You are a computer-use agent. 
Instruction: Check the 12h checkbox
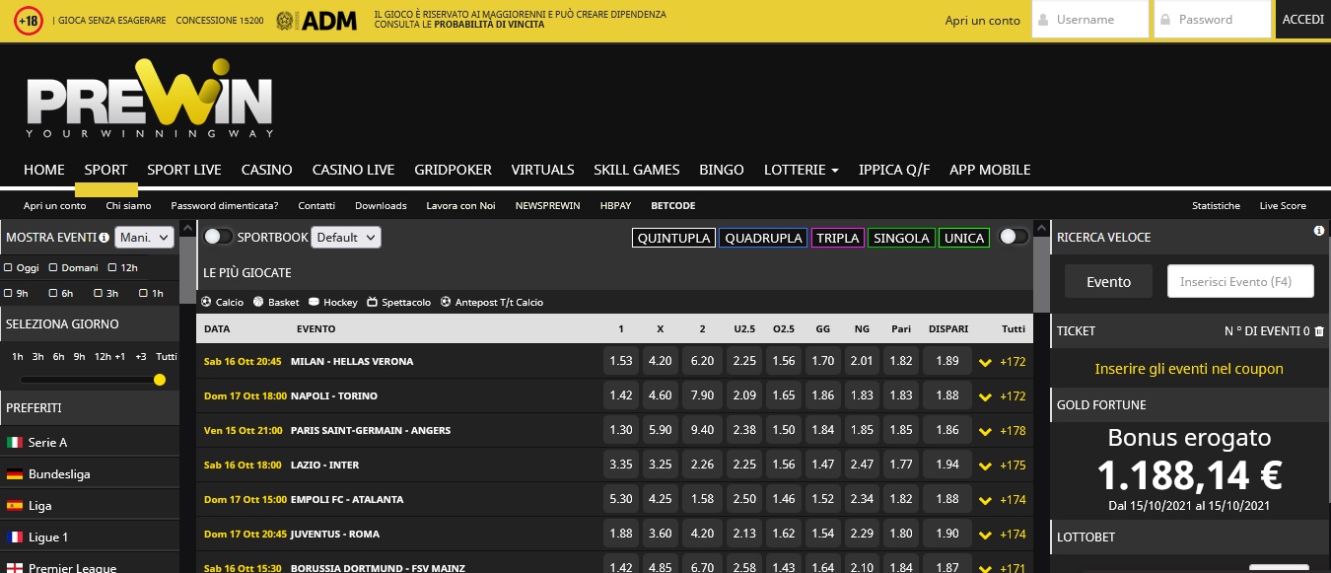click(x=112, y=267)
